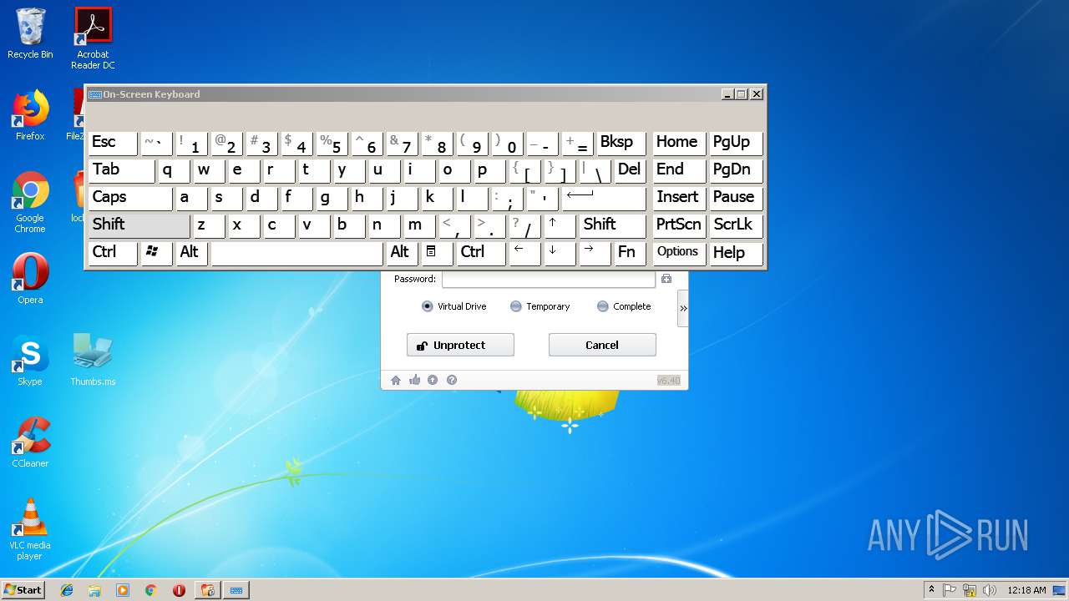
Task: Click the Cancel button
Action: point(602,345)
